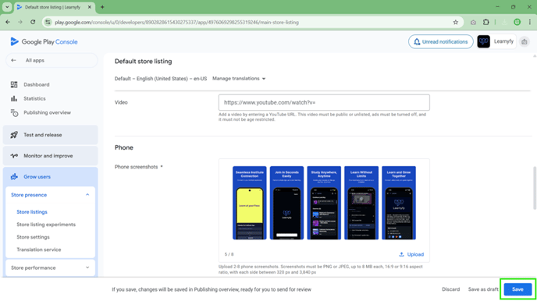Expand the Store performance group
The width and height of the screenshot is (537, 301).
[50, 267]
